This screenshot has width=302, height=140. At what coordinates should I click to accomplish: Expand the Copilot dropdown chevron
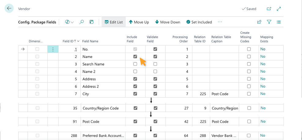coord(72,22)
